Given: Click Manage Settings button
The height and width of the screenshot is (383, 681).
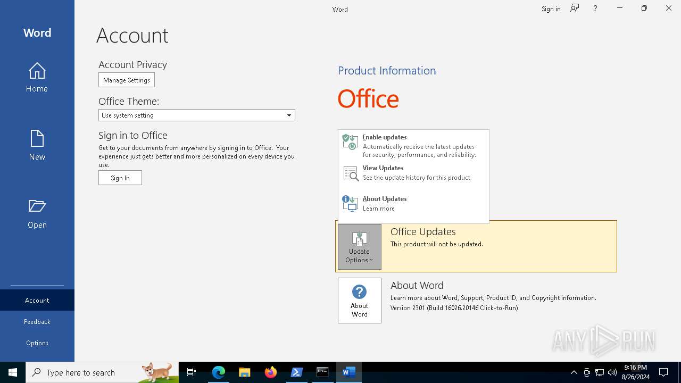Looking at the screenshot, I should coord(127,80).
